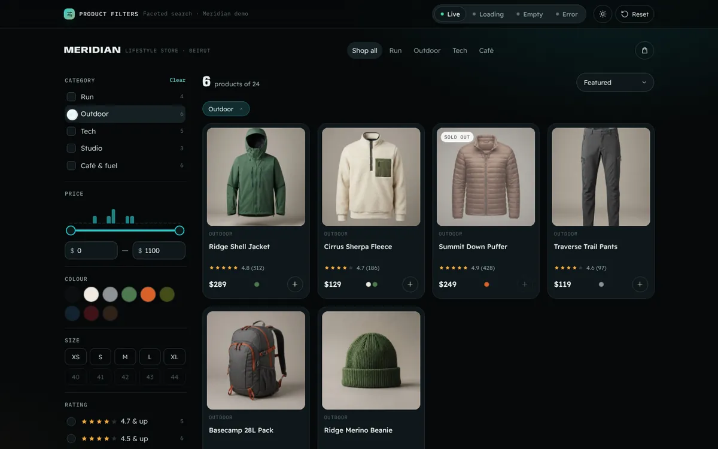The image size is (718, 449).
Task: Select size M
Action: tap(125, 357)
